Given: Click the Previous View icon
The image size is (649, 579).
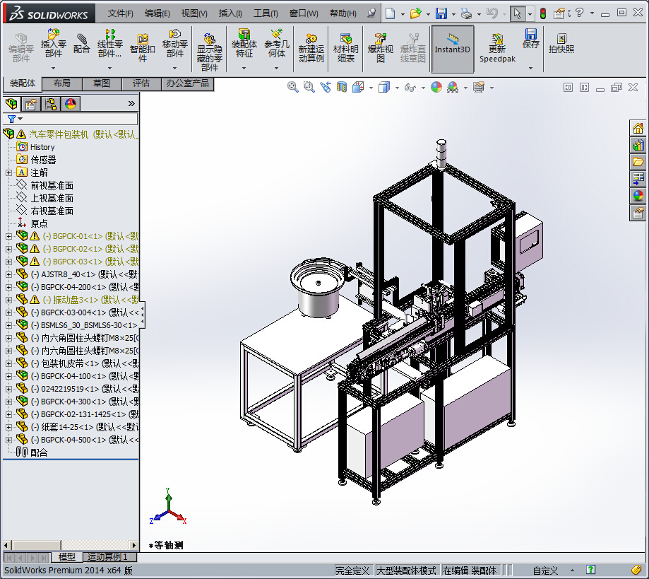Looking at the screenshot, I should 326,87.
